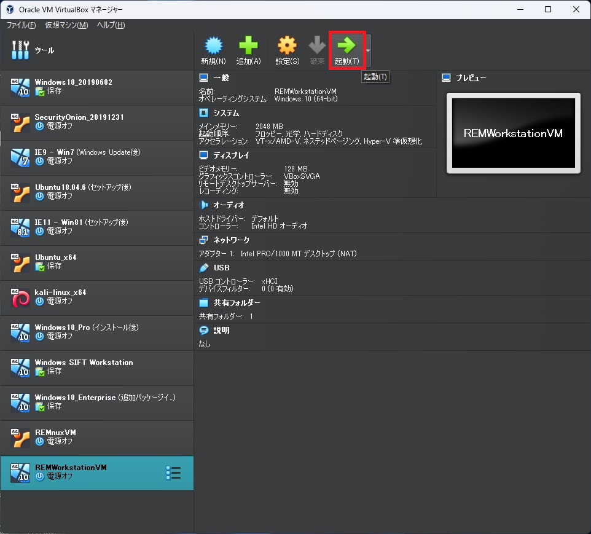The width and height of the screenshot is (591, 534).
Task: Select the REMnuxVM virtual machine
Action: 97,438
